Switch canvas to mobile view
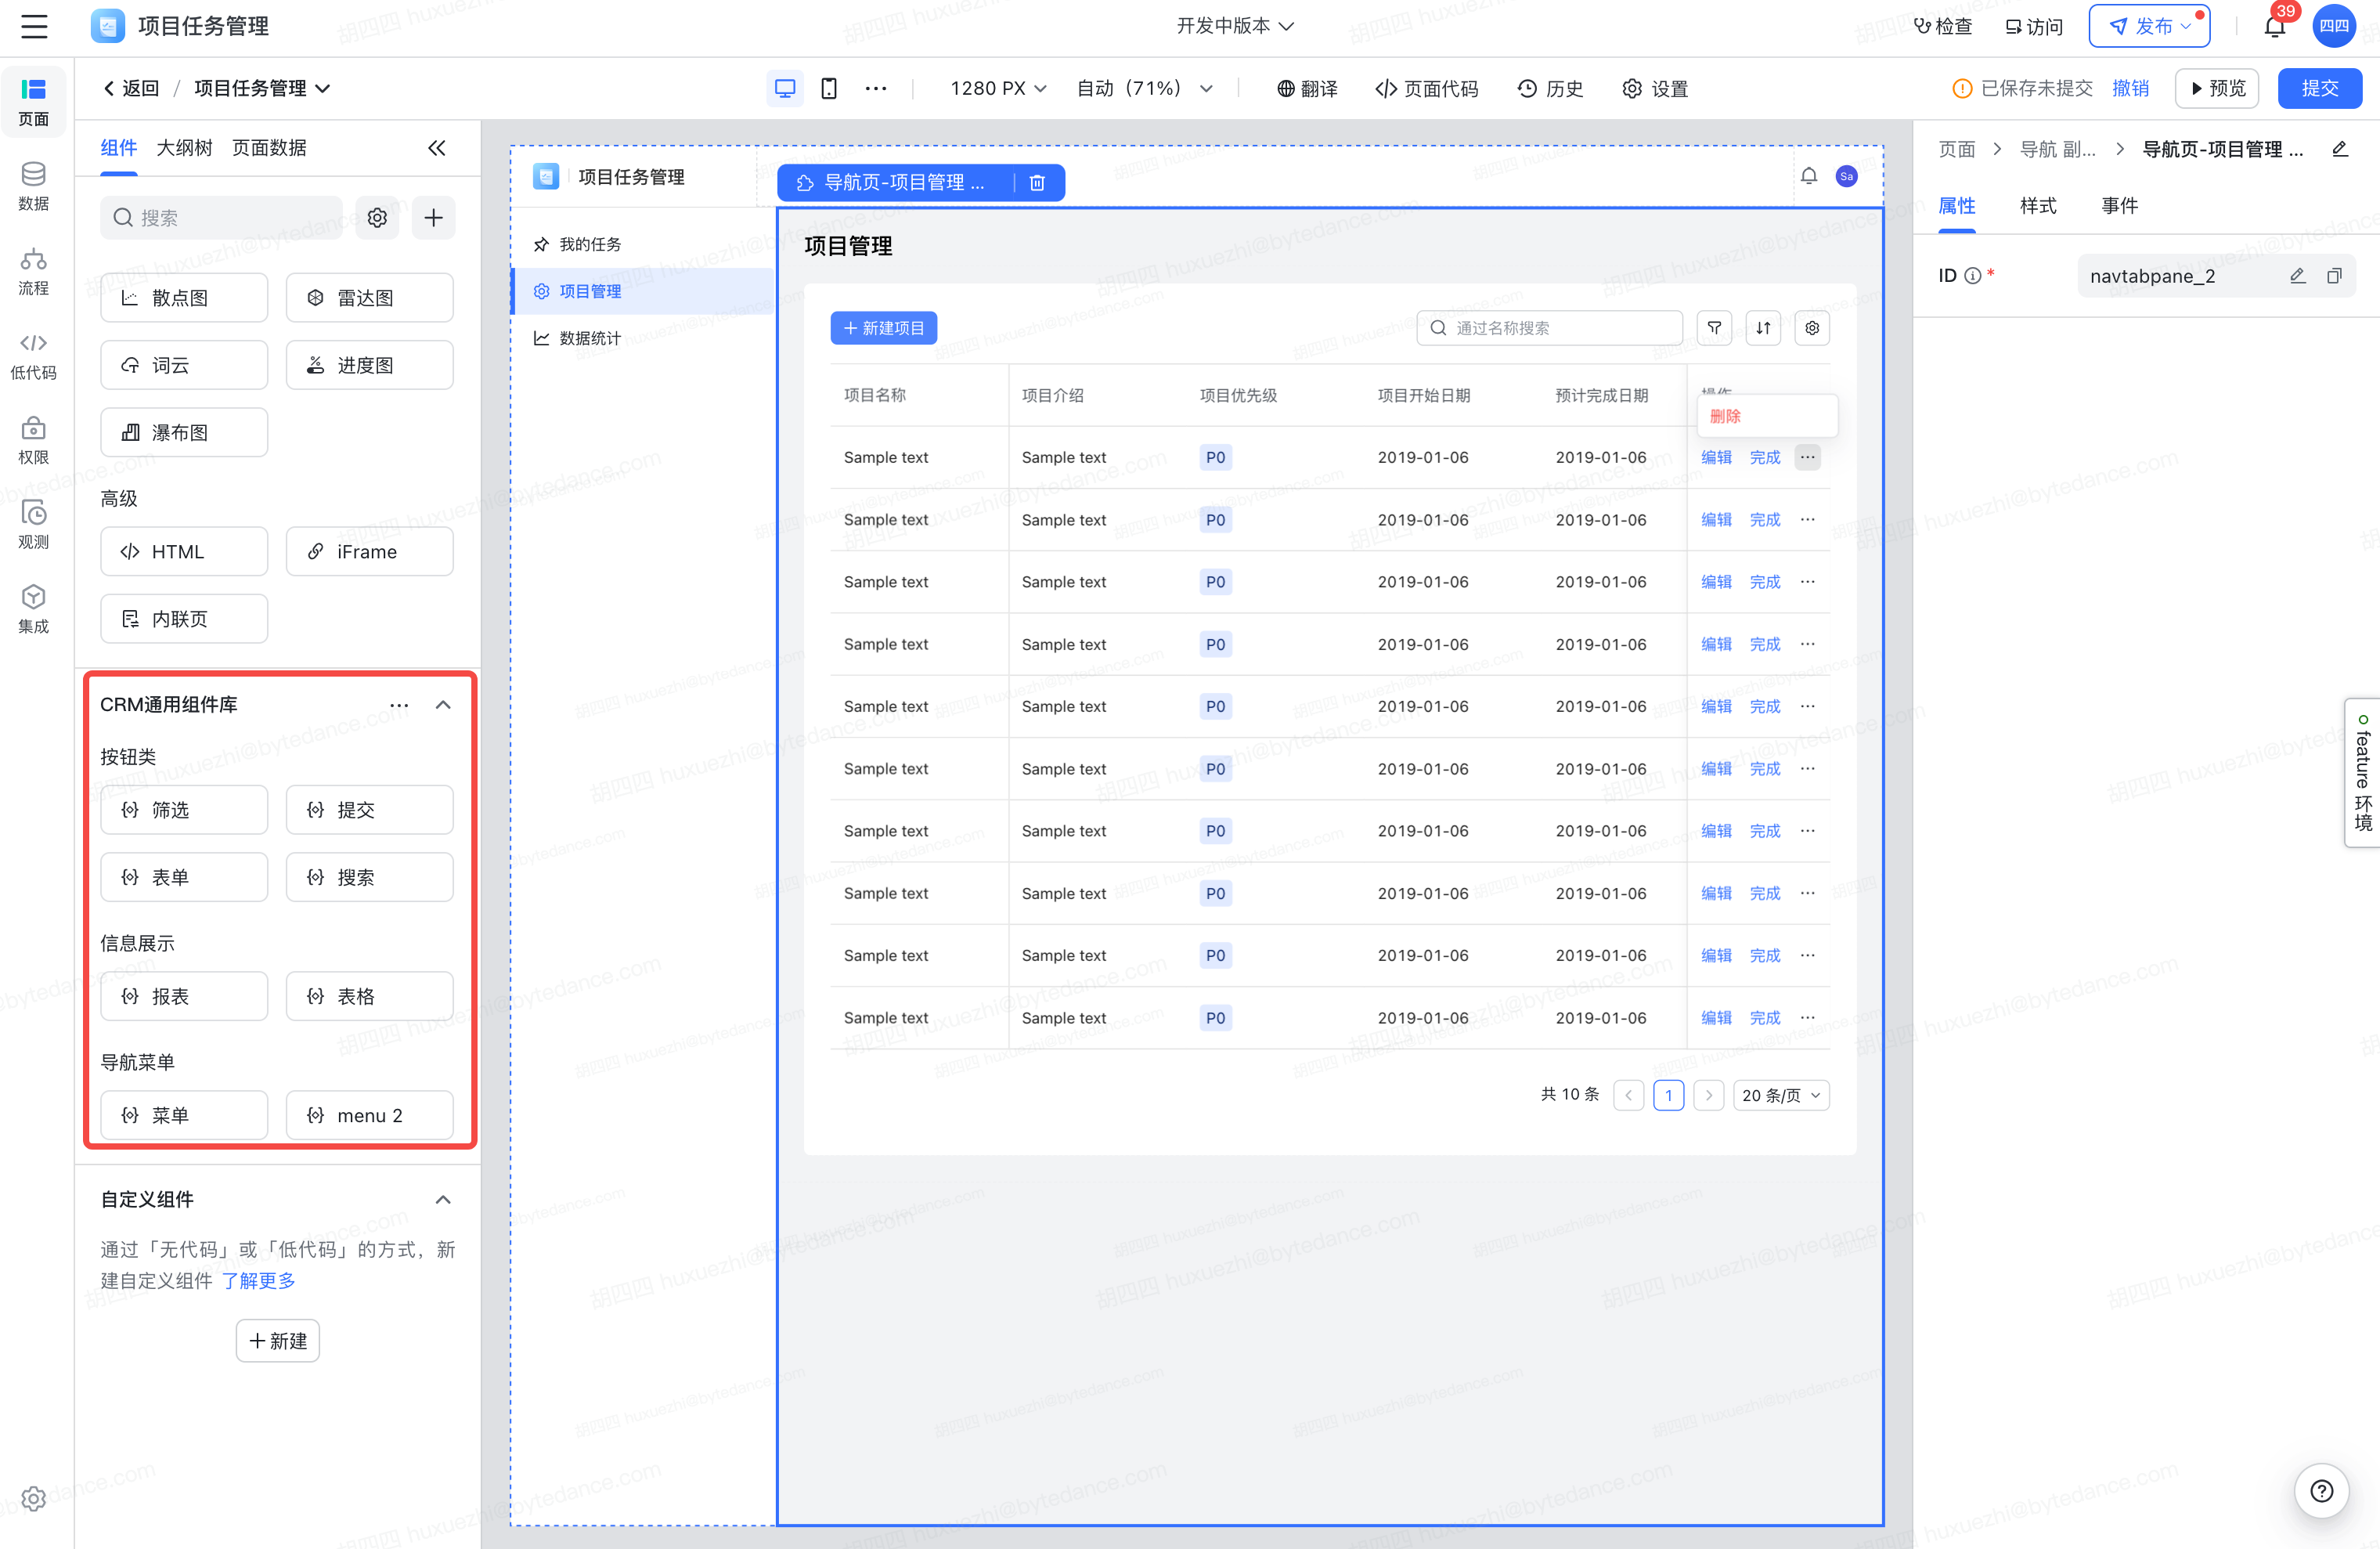2380x1549 pixels. coord(829,89)
